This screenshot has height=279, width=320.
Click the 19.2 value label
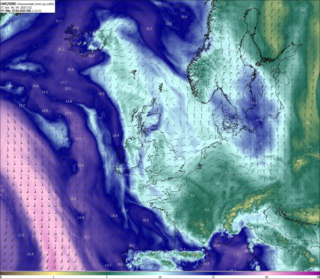point(149,29)
